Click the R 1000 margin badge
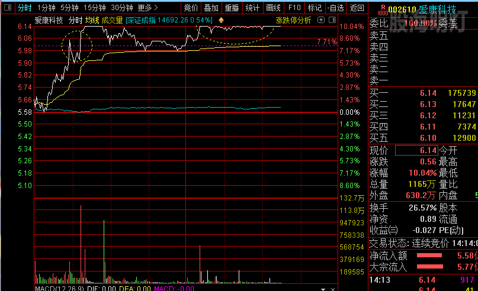 click(x=383, y=10)
